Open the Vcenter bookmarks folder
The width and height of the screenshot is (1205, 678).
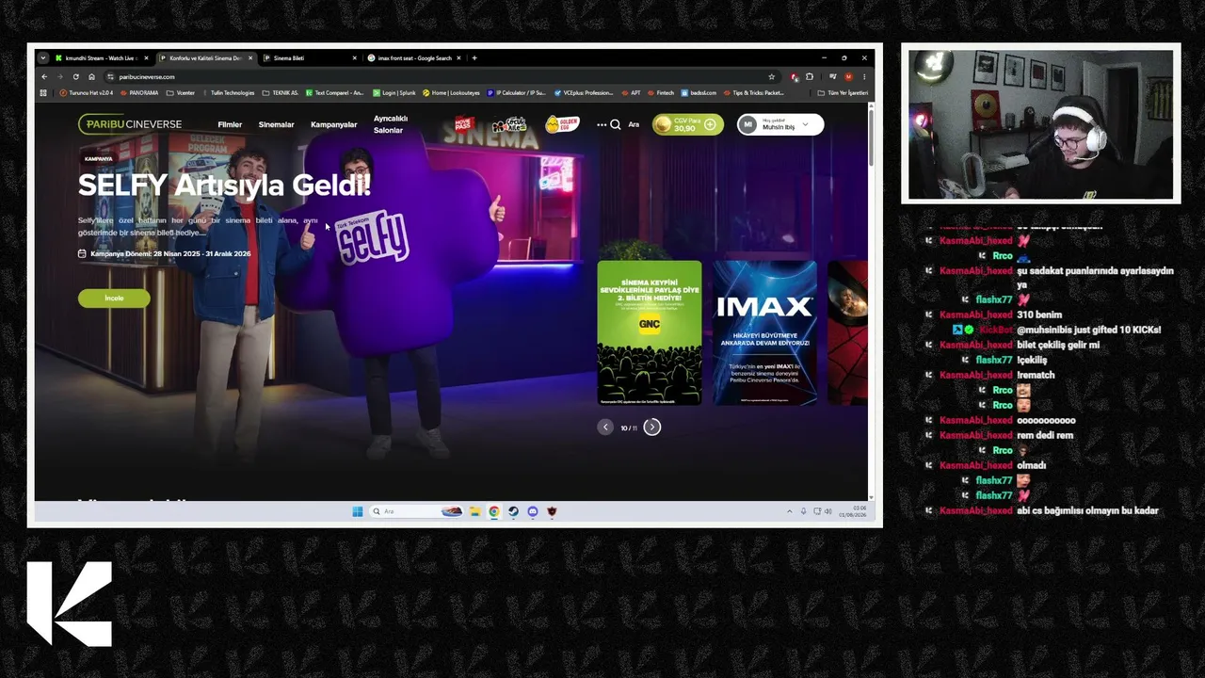181,92
